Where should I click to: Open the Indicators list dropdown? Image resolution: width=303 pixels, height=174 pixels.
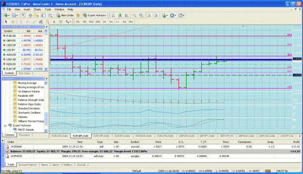(165, 15)
